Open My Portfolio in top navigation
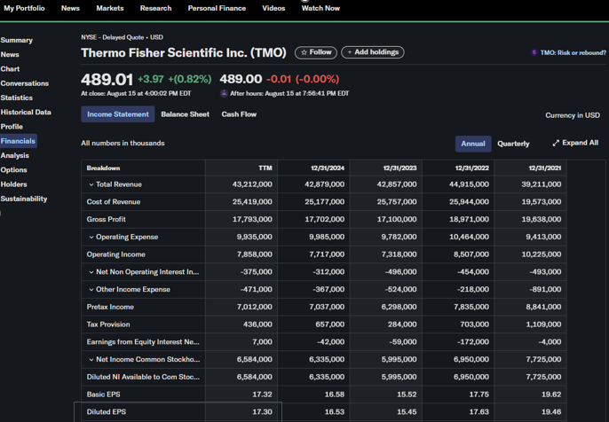Screen dimensions: 609x422 click(x=24, y=8)
